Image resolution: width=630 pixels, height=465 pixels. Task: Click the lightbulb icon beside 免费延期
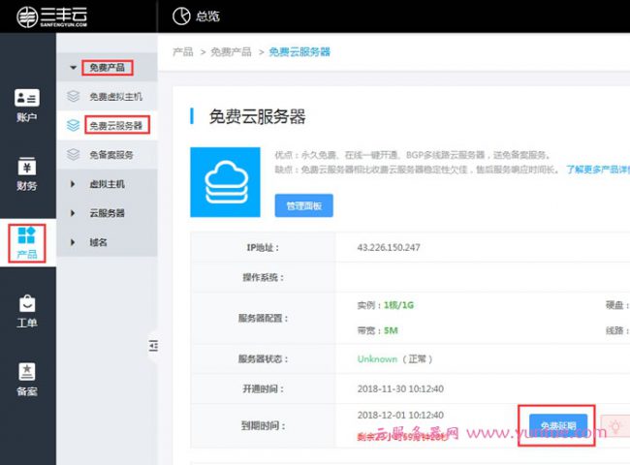coord(615,425)
